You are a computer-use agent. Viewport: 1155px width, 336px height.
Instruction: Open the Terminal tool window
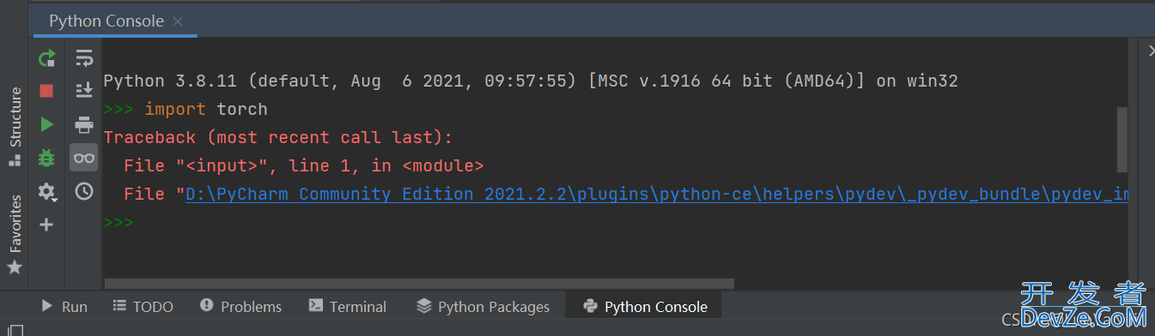click(348, 306)
